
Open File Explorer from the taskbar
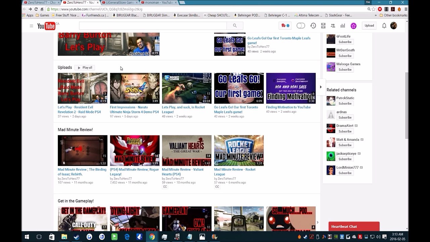64,237
